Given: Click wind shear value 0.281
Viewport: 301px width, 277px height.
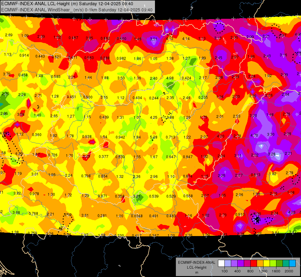Looking at the screenshot, I should [x=102, y=216].
